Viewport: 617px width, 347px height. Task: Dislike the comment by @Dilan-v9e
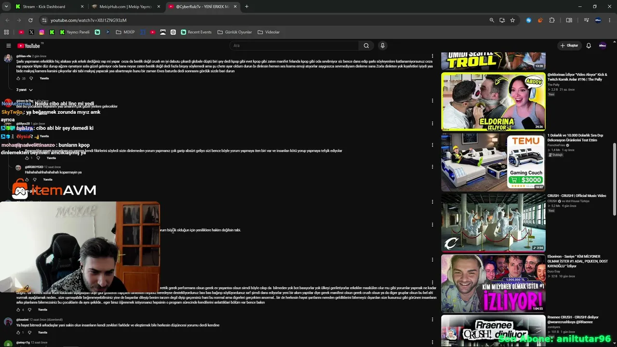pos(31,79)
